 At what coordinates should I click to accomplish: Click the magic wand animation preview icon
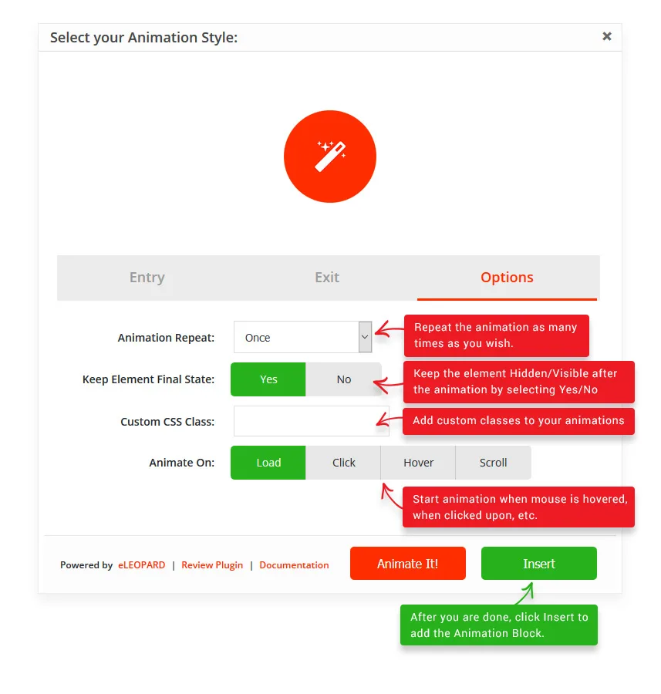[x=330, y=157]
